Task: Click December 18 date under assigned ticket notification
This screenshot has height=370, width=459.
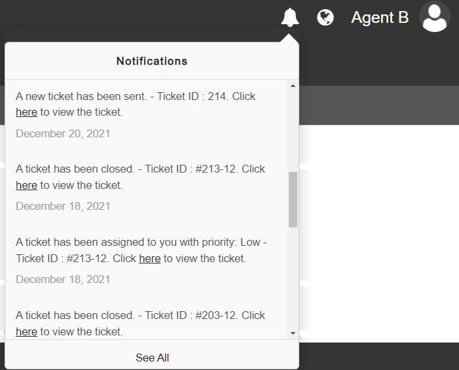Action: (x=63, y=280)
